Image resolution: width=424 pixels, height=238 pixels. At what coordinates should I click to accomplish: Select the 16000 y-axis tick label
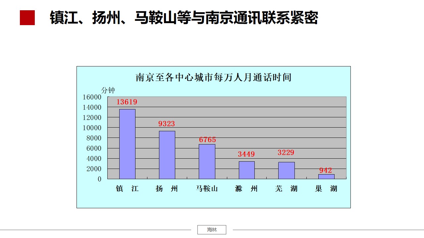pyautogui.click(x=92, y=97)
